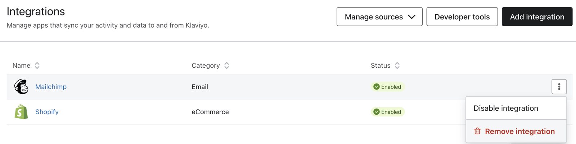
Task: Open Developer tools
Action: (x=462, y=17)
